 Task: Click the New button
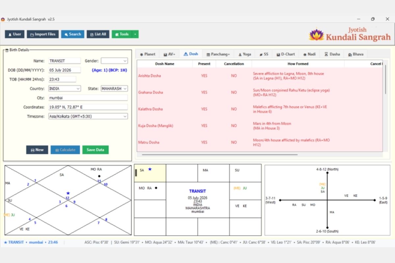click(x=37, y=150)
